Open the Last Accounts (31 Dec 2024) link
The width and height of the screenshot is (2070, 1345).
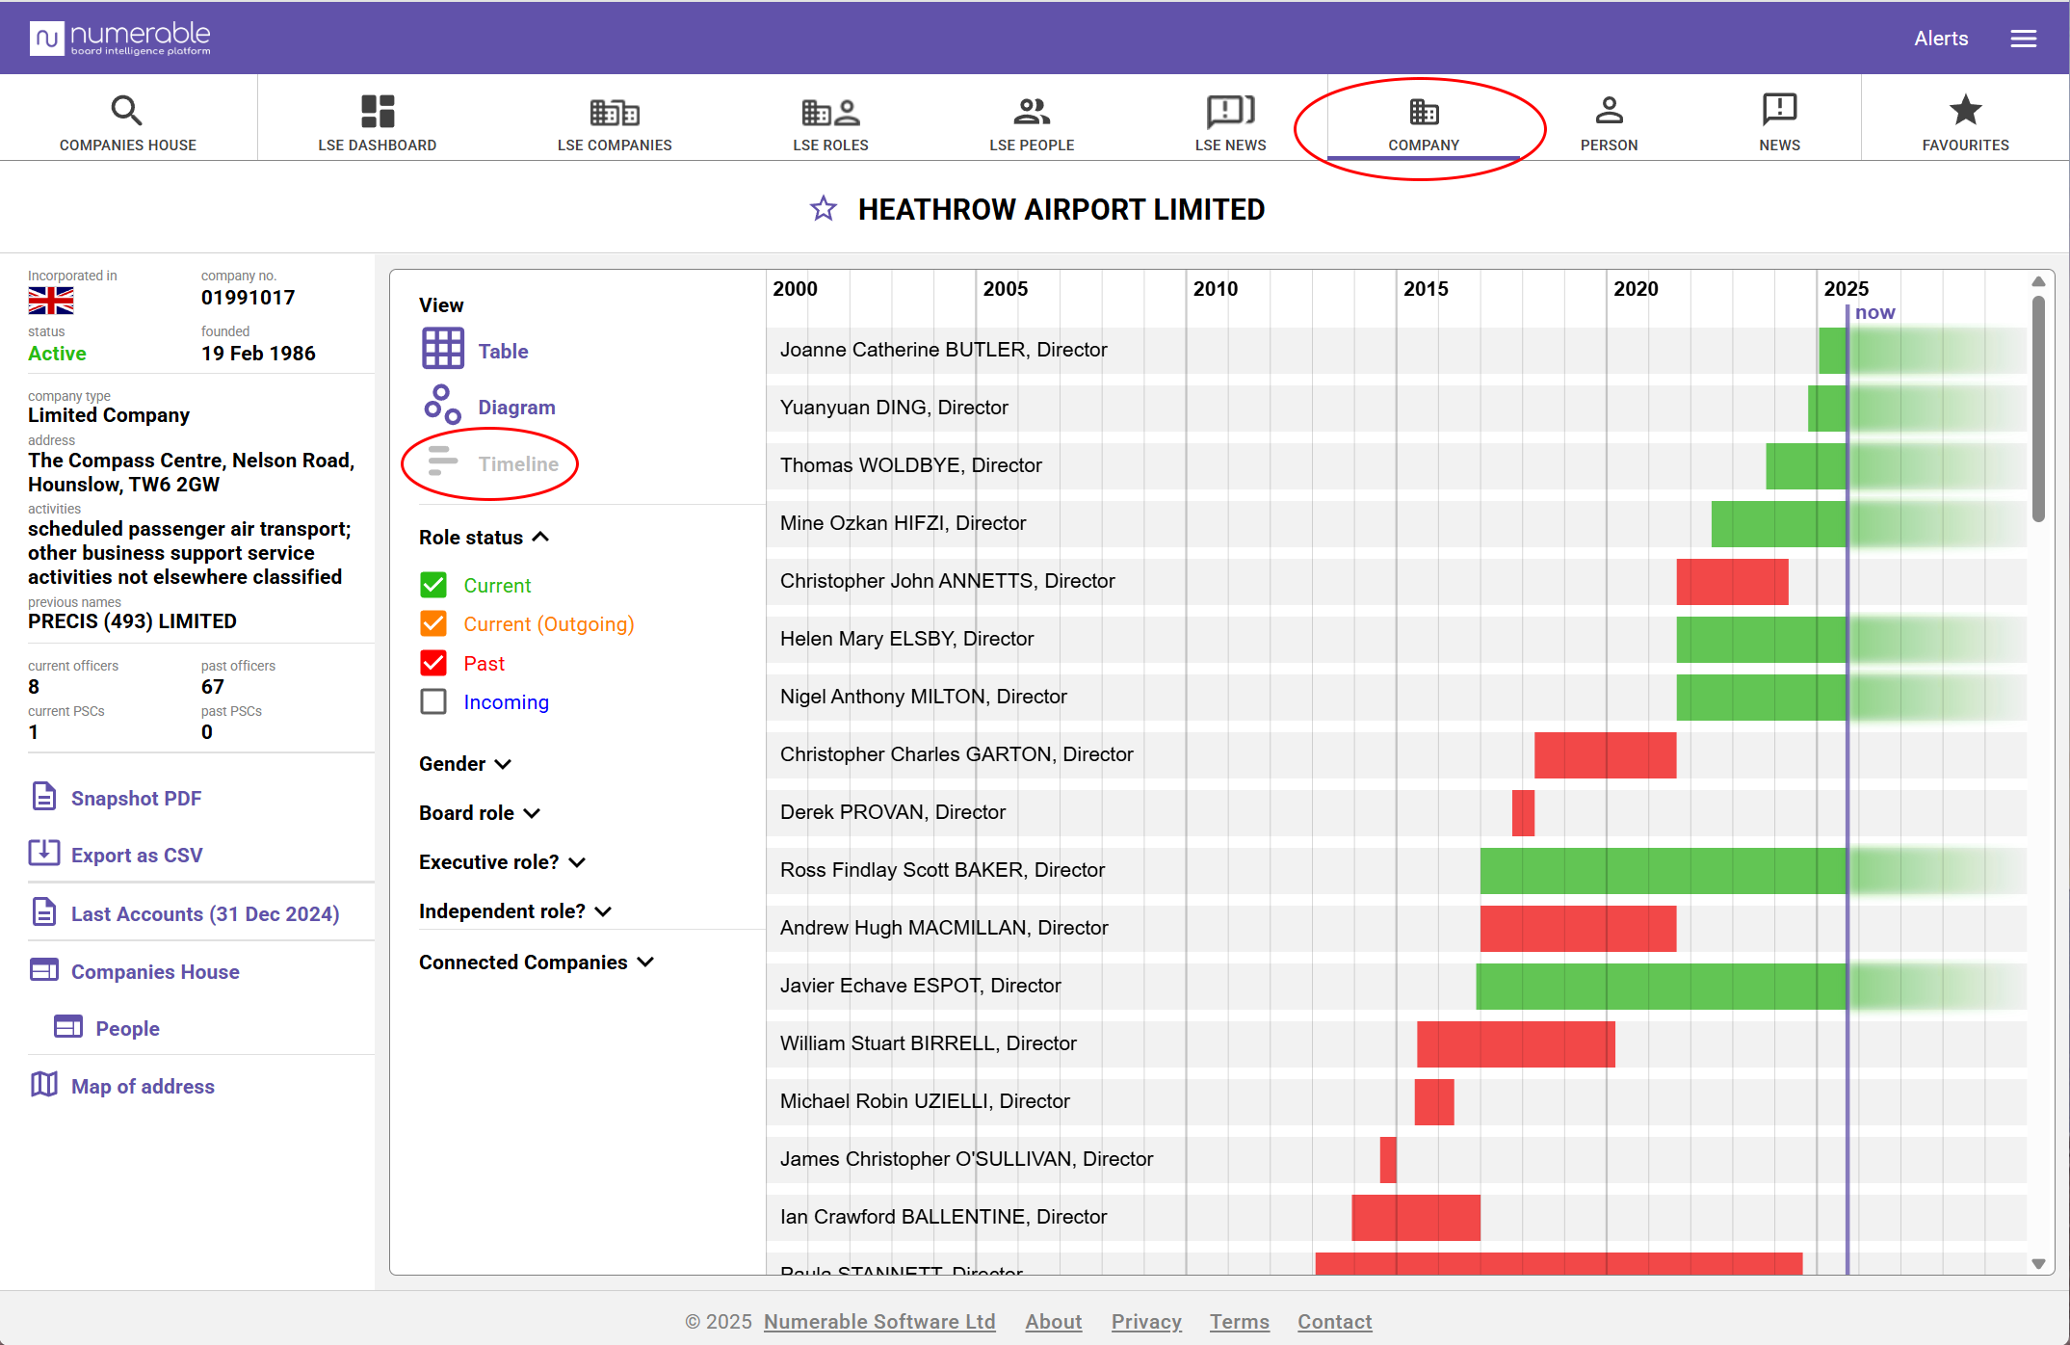pyautogui.click(x=204, y=913)
